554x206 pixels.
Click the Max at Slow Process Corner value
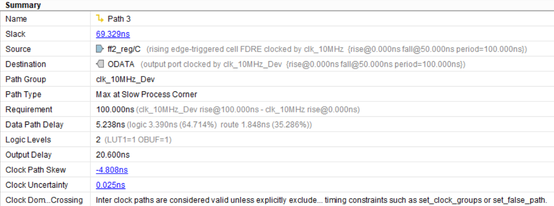(x=146, y=94)
